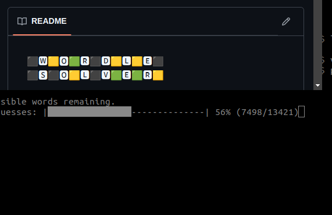Click the yellow square after the SOLVER row's R
Image resolution: width=332 pixels, height=215 pixels.
click(158, 75)
